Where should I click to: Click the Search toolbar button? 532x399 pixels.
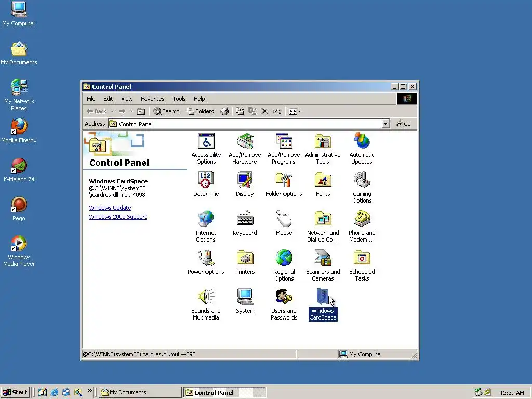click(166, 111)
